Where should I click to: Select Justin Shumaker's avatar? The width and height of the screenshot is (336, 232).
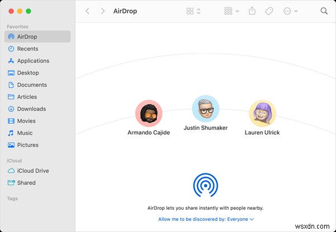[x=205, y=109]
